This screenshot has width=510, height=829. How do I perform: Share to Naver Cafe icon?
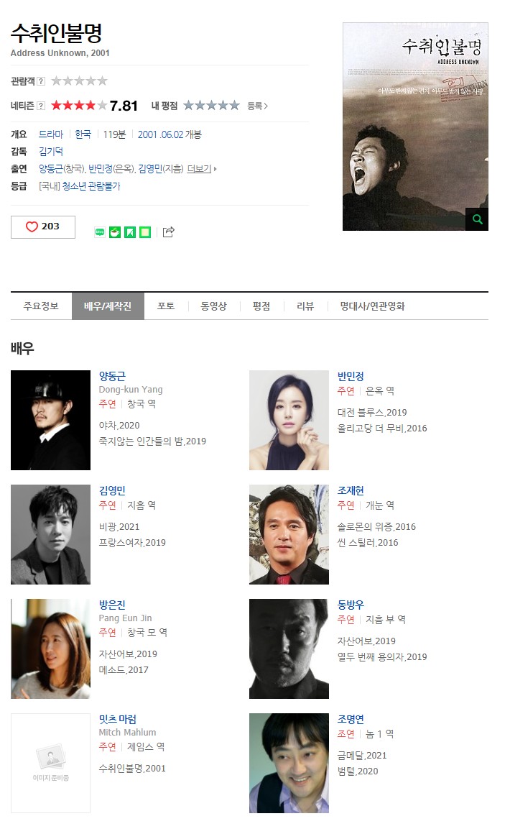(x=114, y=232)
